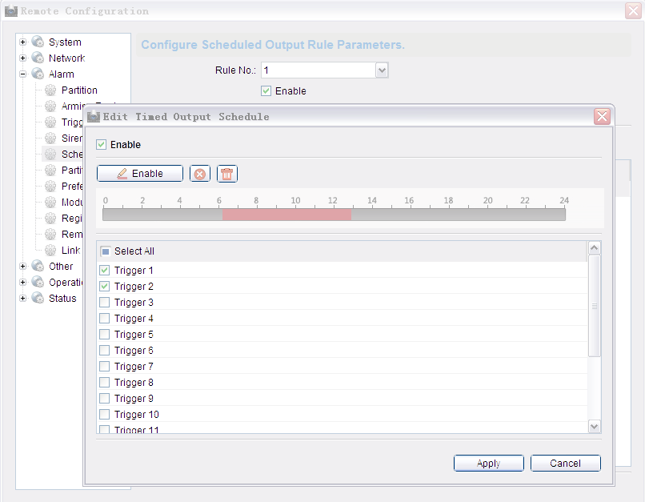Click the trigger list scroll up arrow
The image size is (645, 502).
(x=594, y=247)
